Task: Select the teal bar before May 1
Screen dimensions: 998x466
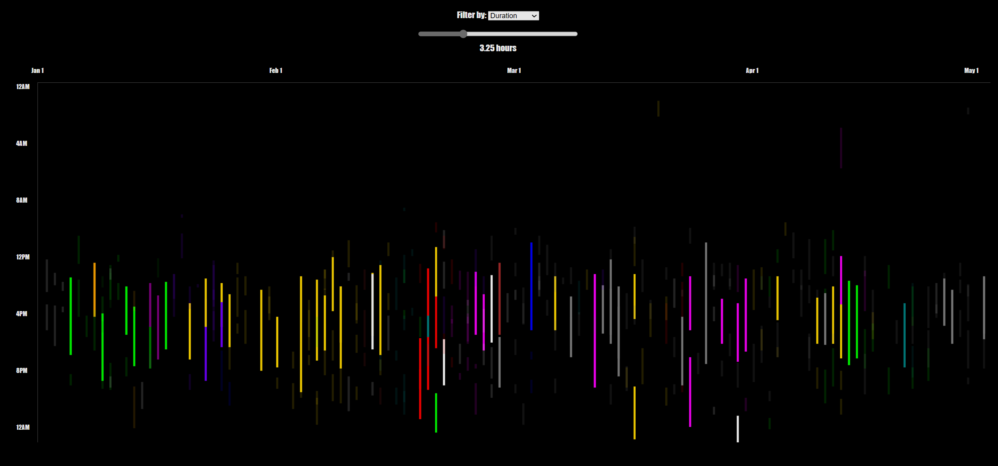Action: [904, 335]
